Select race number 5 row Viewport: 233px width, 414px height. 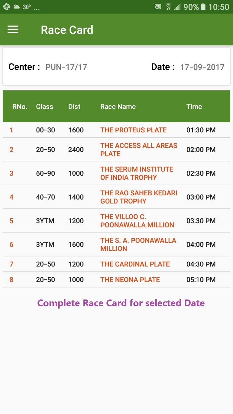[116, 221]
